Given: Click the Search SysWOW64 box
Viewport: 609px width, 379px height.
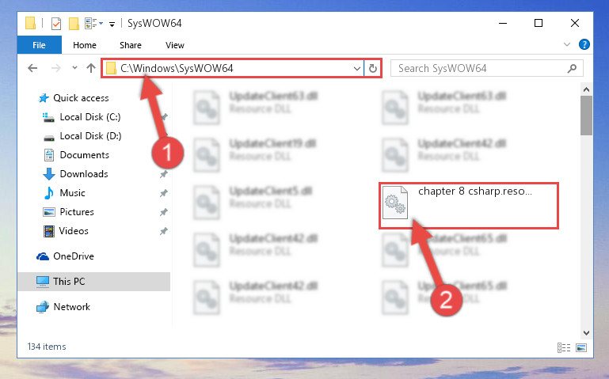Looking at the screenshot, I should pos(481,69).
